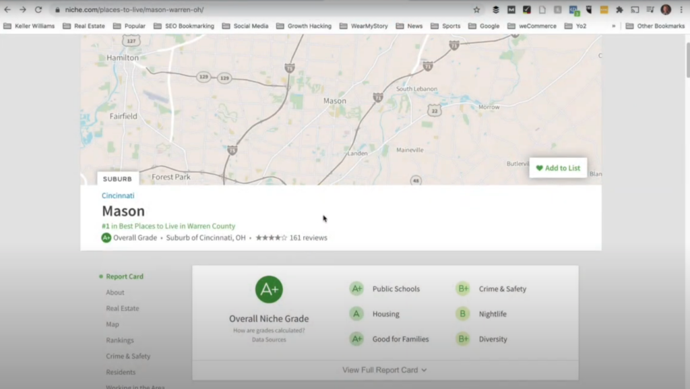Viewport: 690px width, 389px height.
Task: Click the SUBURB tag label
Action: click(x=117, y=179)
